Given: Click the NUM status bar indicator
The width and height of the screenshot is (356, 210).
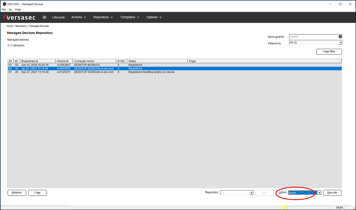Looking at the screenshot, I should [340, 208].
